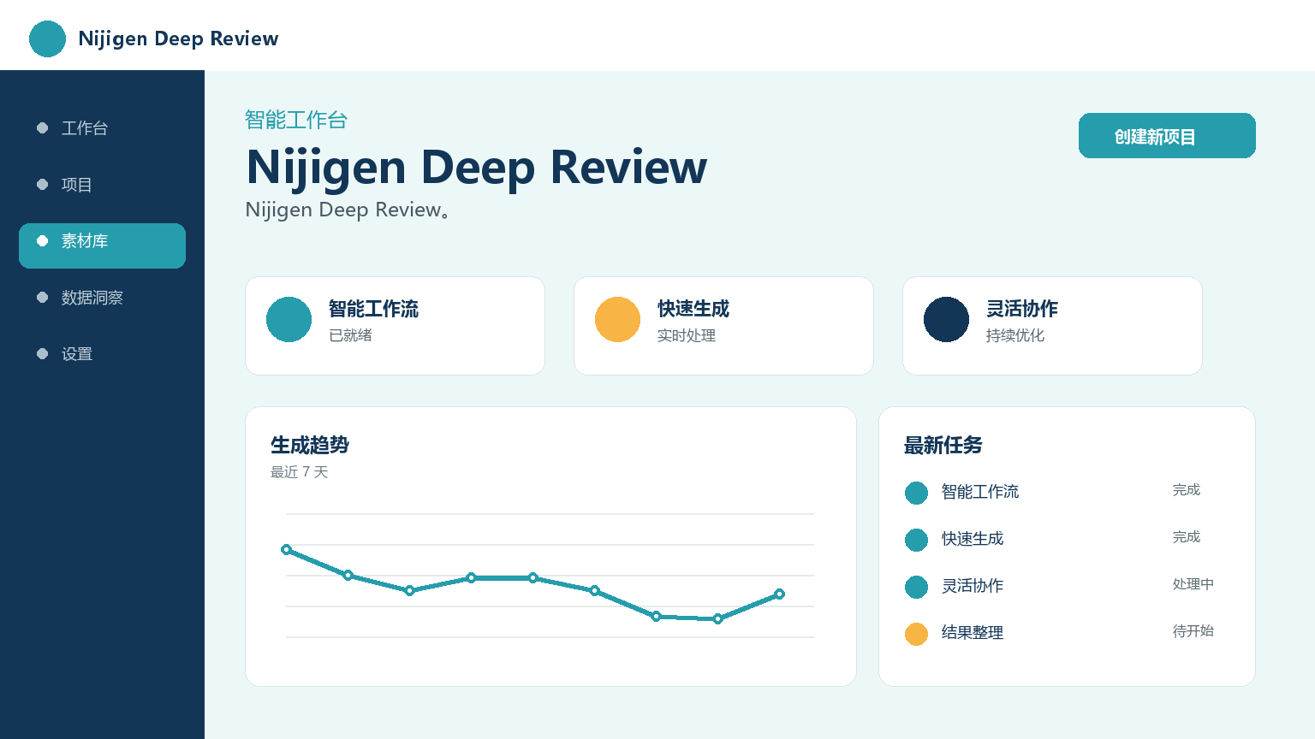Click the first data point on trend chart
Image resolution: width=1315 pixels, height=739 pixels.
pyautogui.click(x=286, y=549)
